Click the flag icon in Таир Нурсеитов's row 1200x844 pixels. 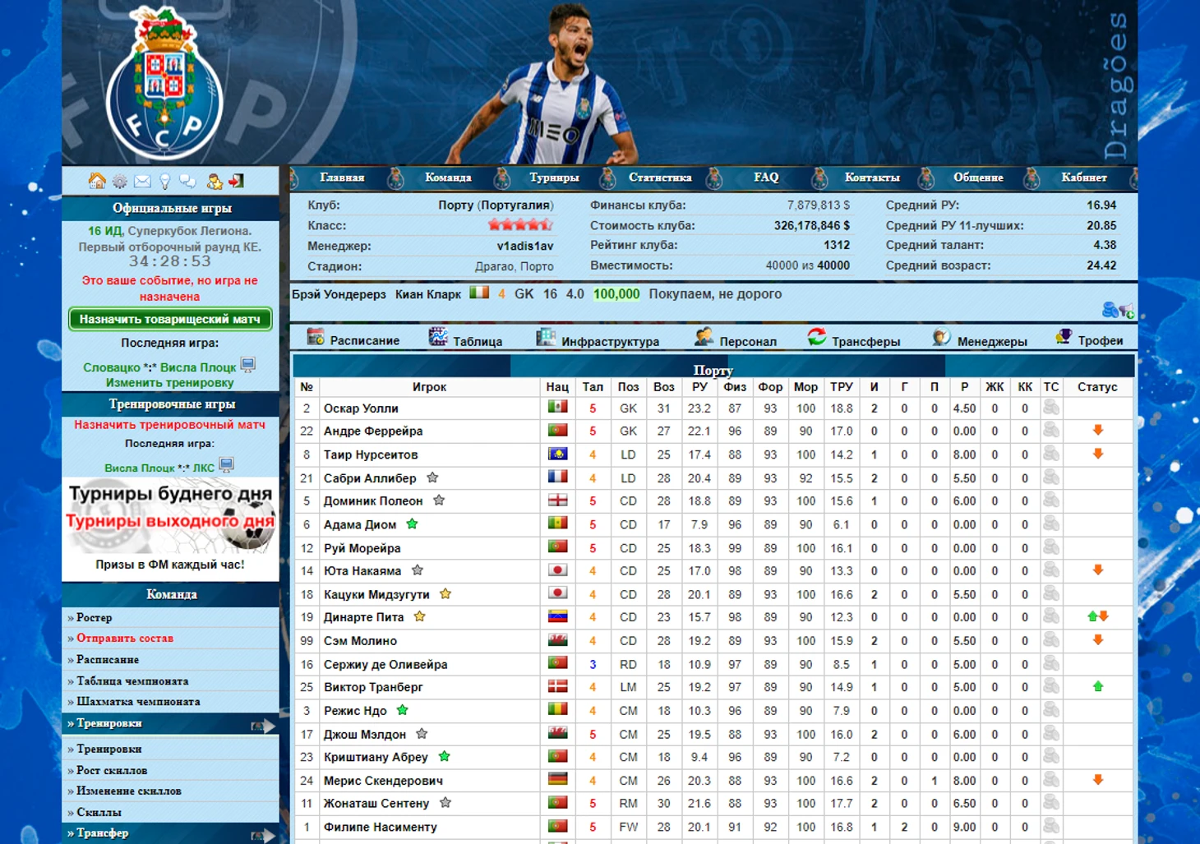[557, 454]
